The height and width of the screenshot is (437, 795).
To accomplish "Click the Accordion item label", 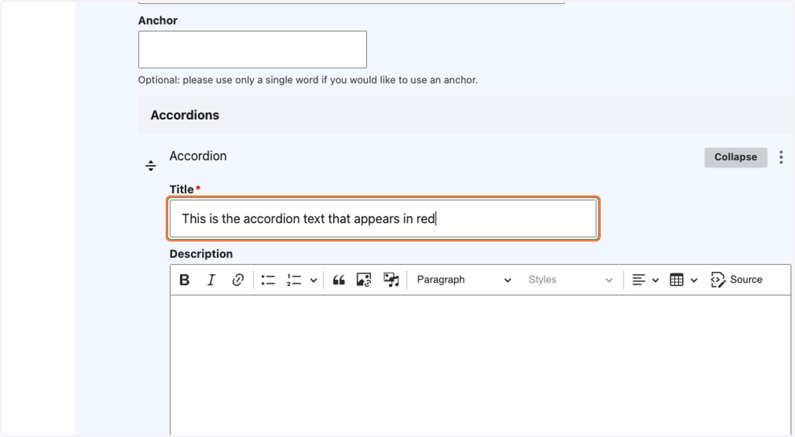I will point(198,156).
